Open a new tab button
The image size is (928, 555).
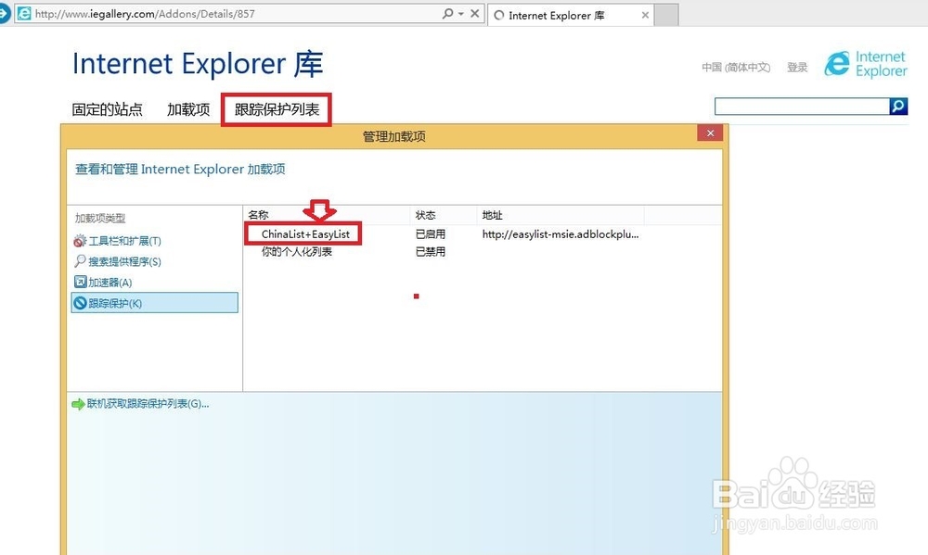(666, 16)
